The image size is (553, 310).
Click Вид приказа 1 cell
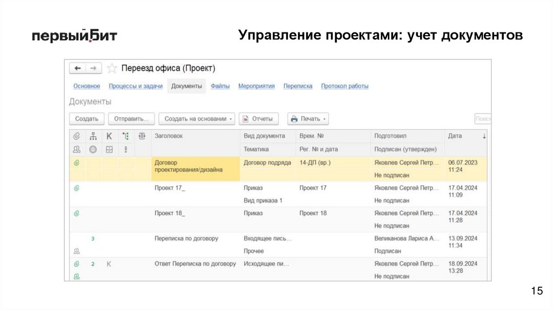pos(263,201)
